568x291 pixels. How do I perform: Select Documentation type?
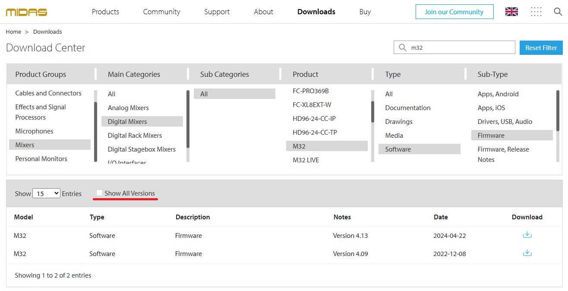pos(407,108)
